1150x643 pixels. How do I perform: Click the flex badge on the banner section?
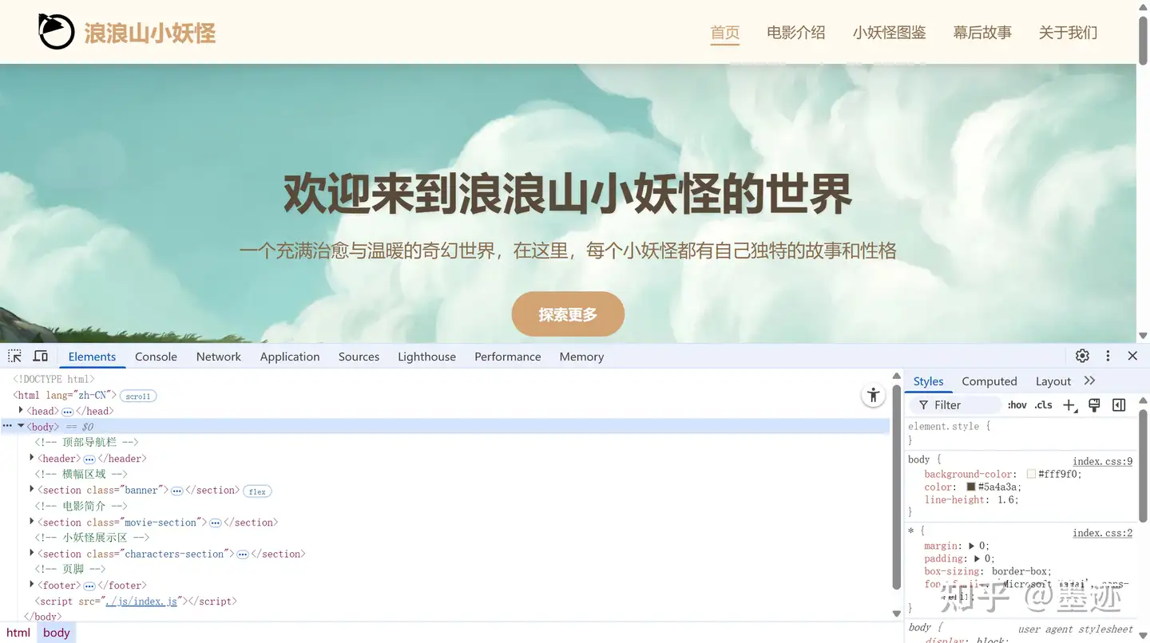coord(257,491)
